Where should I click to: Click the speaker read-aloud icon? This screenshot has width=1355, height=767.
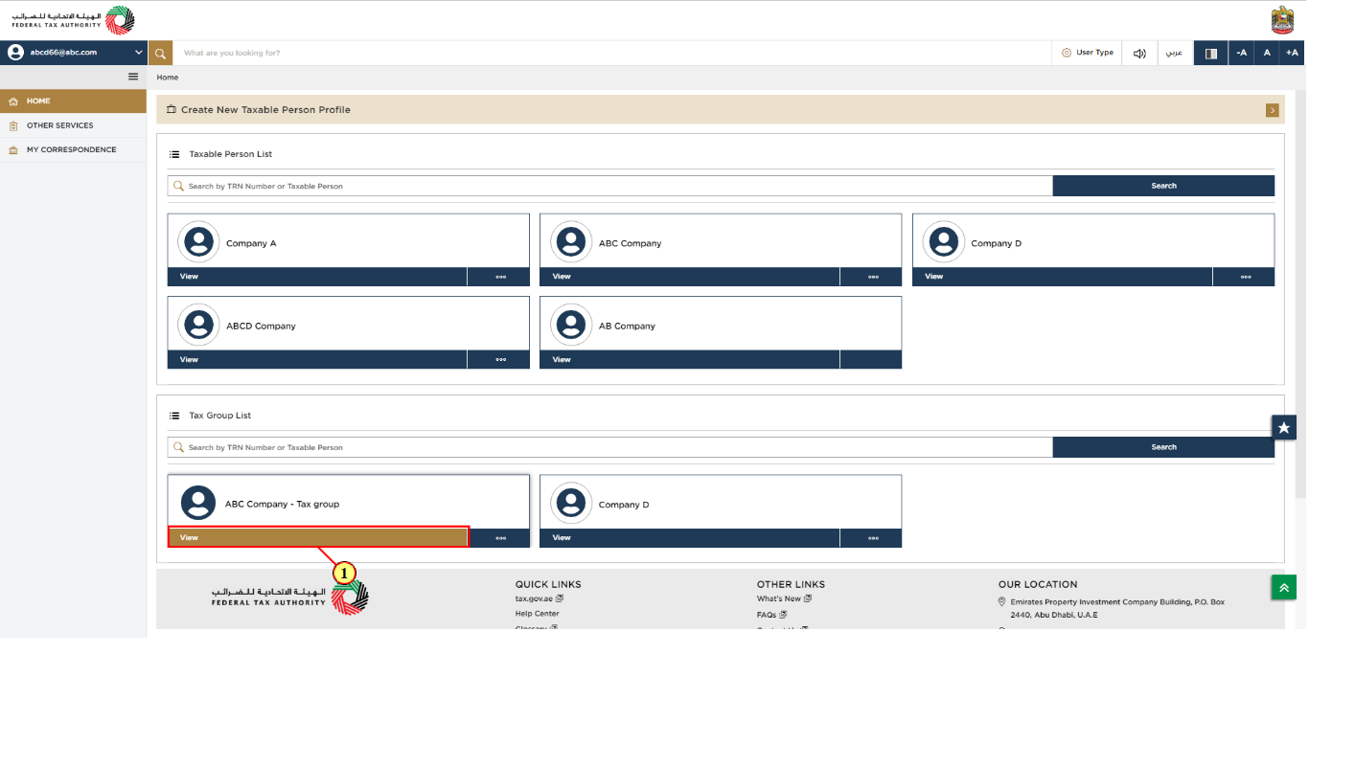[x=1139, y=53]
